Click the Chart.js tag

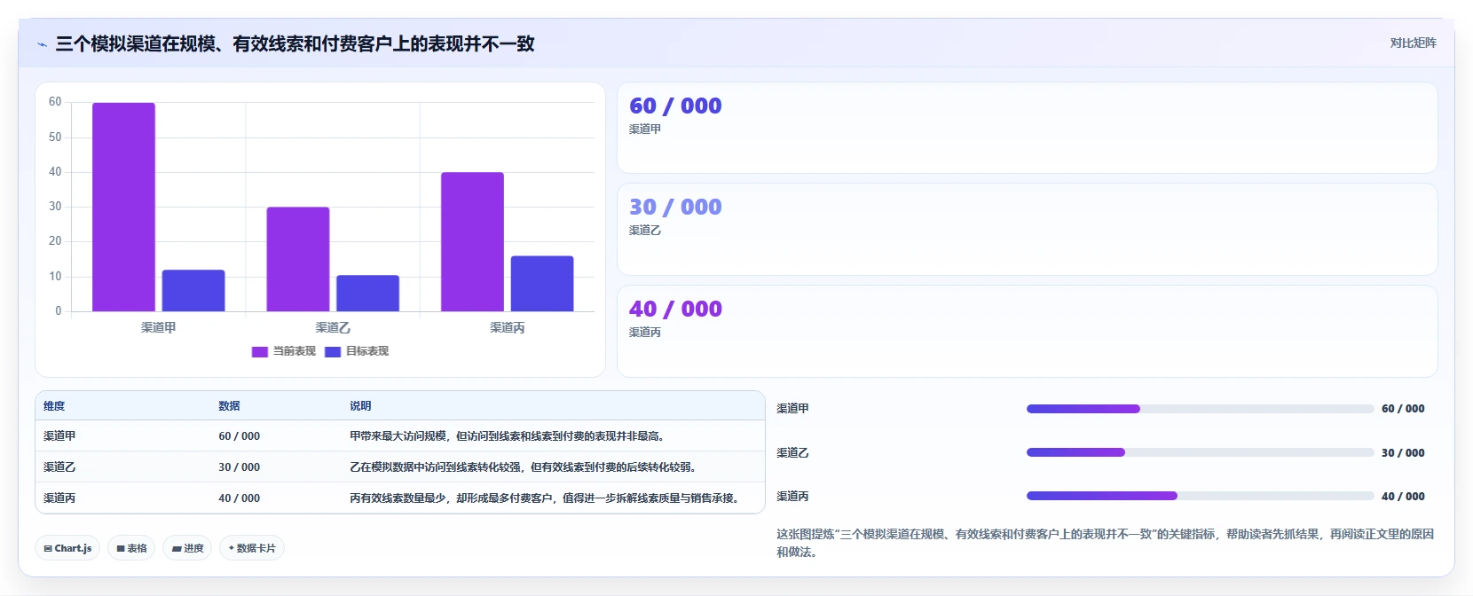click(x=67, y=548)
